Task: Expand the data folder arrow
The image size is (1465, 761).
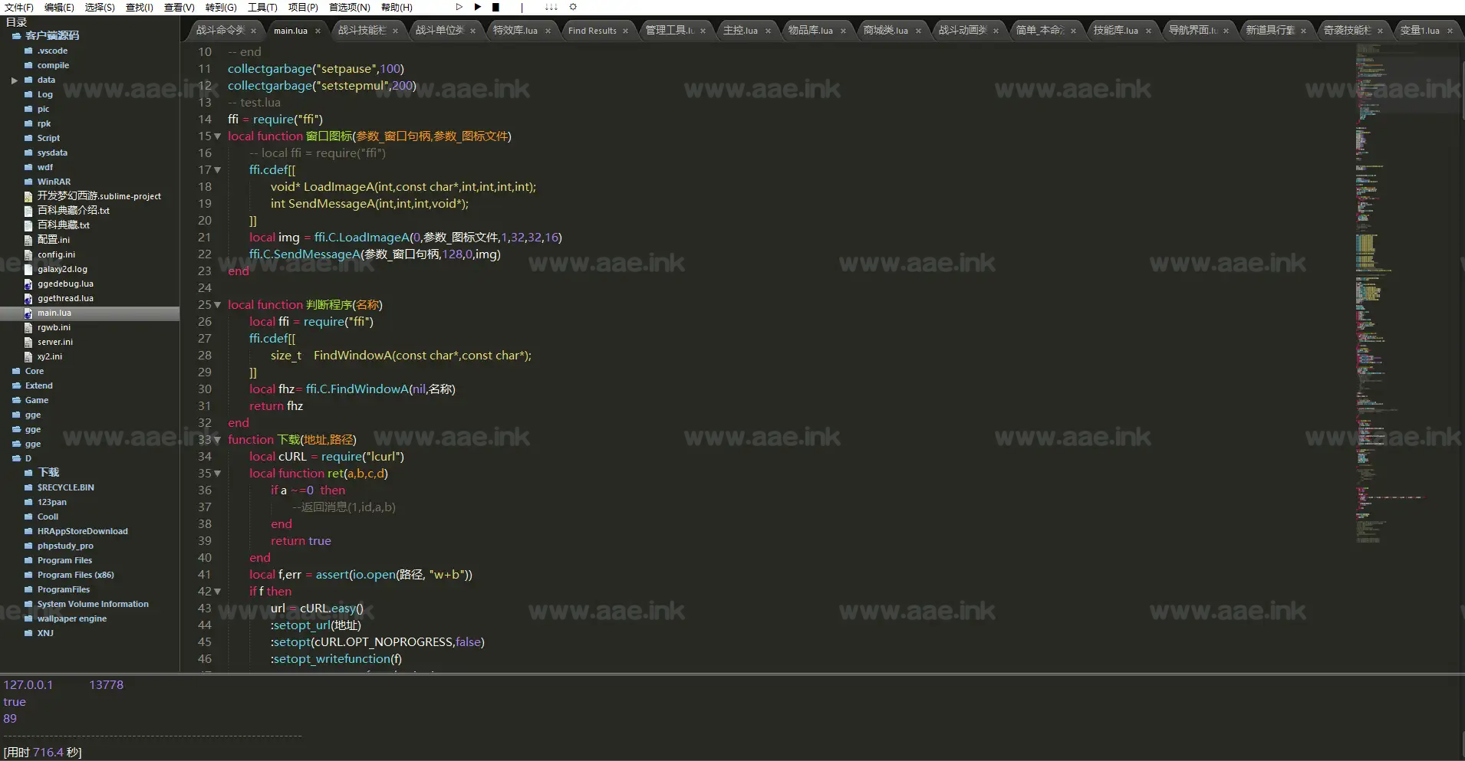Action: pos(15,80)
